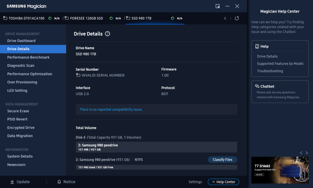Image resolution: width=313 pixels, height=188 pixels.
Task: Select the FORESEE 128GB SSD drive tab
Action: coord(94,18)
